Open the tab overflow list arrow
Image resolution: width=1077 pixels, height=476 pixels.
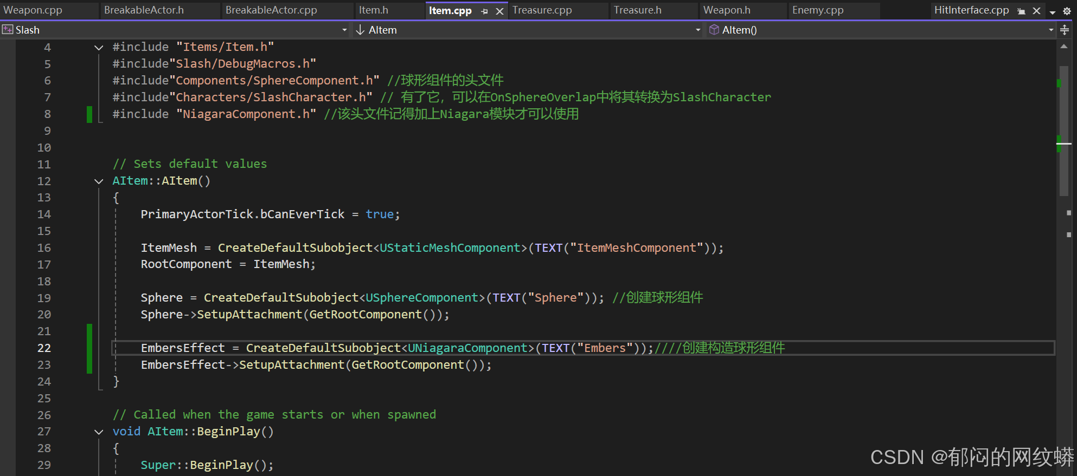point(1053,11)
